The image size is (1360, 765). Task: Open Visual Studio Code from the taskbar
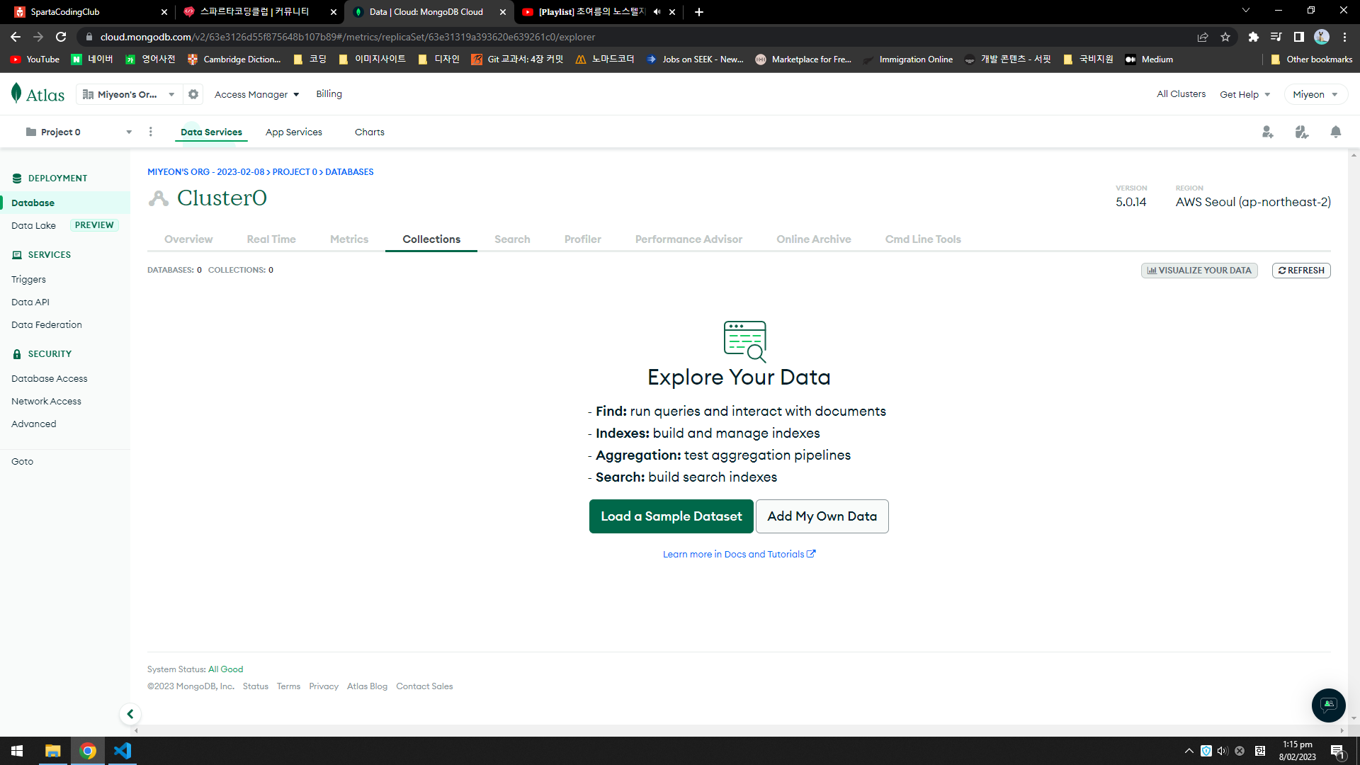tap(123, 751)
